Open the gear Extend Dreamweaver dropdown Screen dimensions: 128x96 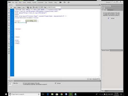pos(65,2)
